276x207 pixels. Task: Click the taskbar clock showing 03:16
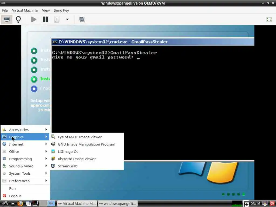[x=255, y=204]
